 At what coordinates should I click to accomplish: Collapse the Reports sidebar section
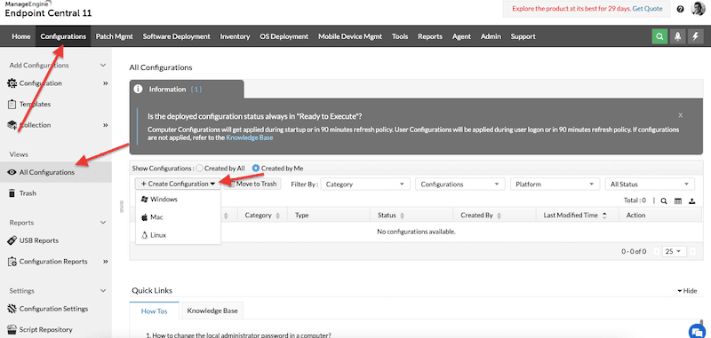(103, 223)
